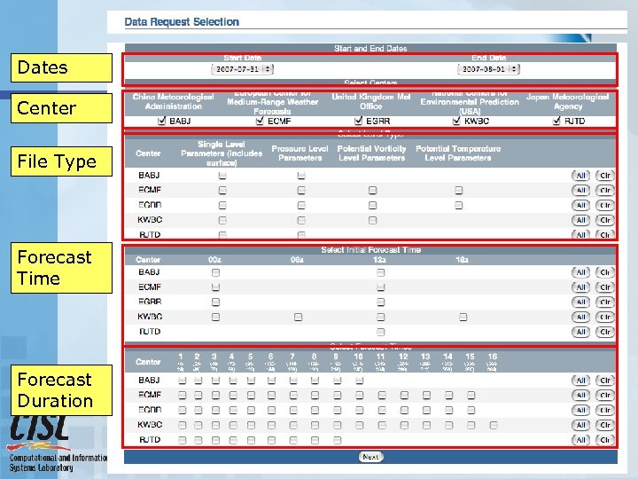Open the Start Date dropdown
This screenshot has height=479, width=638.
(242, 69)
